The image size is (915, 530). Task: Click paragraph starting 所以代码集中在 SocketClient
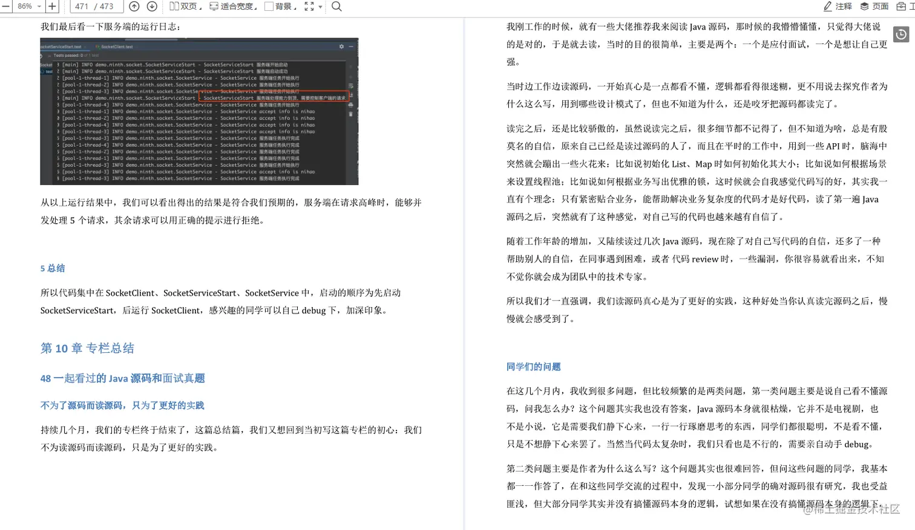tap(221, 302)
